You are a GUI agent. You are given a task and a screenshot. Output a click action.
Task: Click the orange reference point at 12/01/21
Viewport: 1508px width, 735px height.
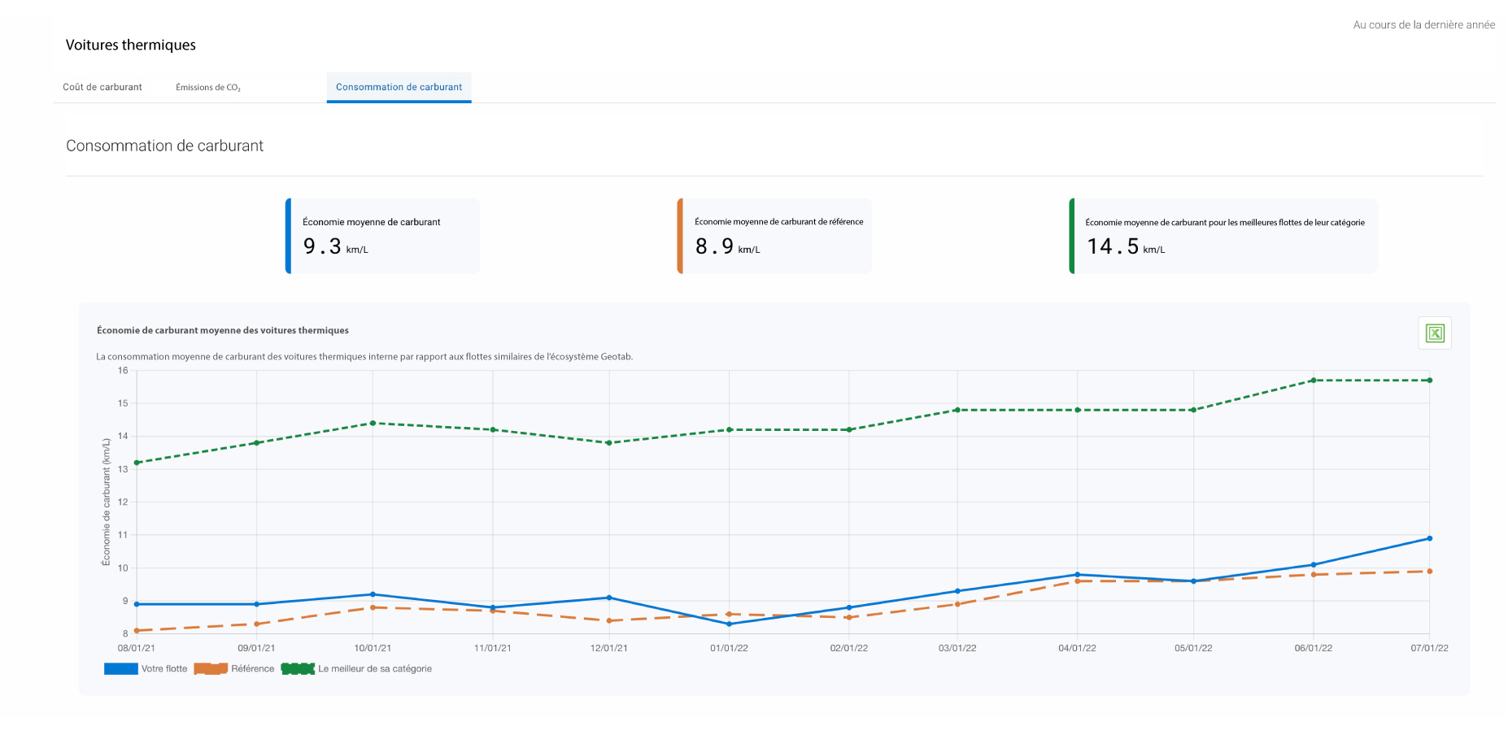click(609, 620)
